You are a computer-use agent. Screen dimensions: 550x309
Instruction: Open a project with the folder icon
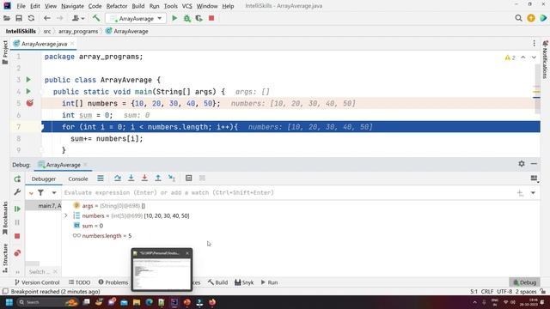[x=7, y=18]
